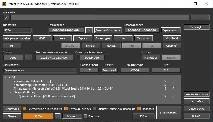
Task: Collapse the Оверлей: Binary tree node
Action: [x=10, y=92]
